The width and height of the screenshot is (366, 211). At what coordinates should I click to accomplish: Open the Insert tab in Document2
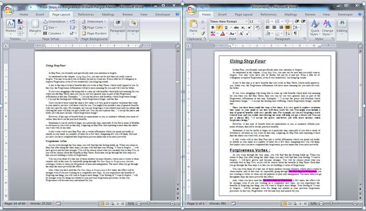(x=222, y=15)
